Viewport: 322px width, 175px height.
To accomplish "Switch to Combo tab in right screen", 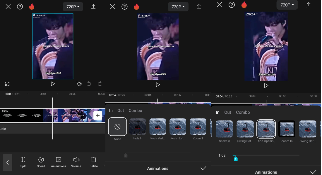I will click(243, 112).
